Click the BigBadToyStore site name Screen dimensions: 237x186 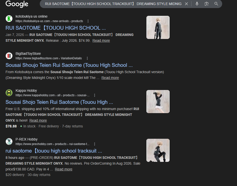[28, 54]
